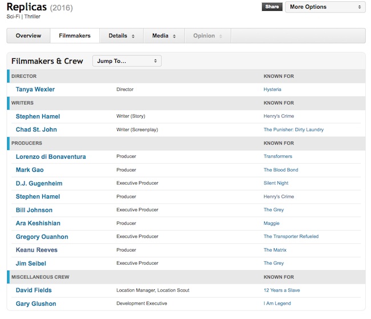Screen dimensions: 371x319
Task: Expand the Jump To dropdown
Action: 127,61
